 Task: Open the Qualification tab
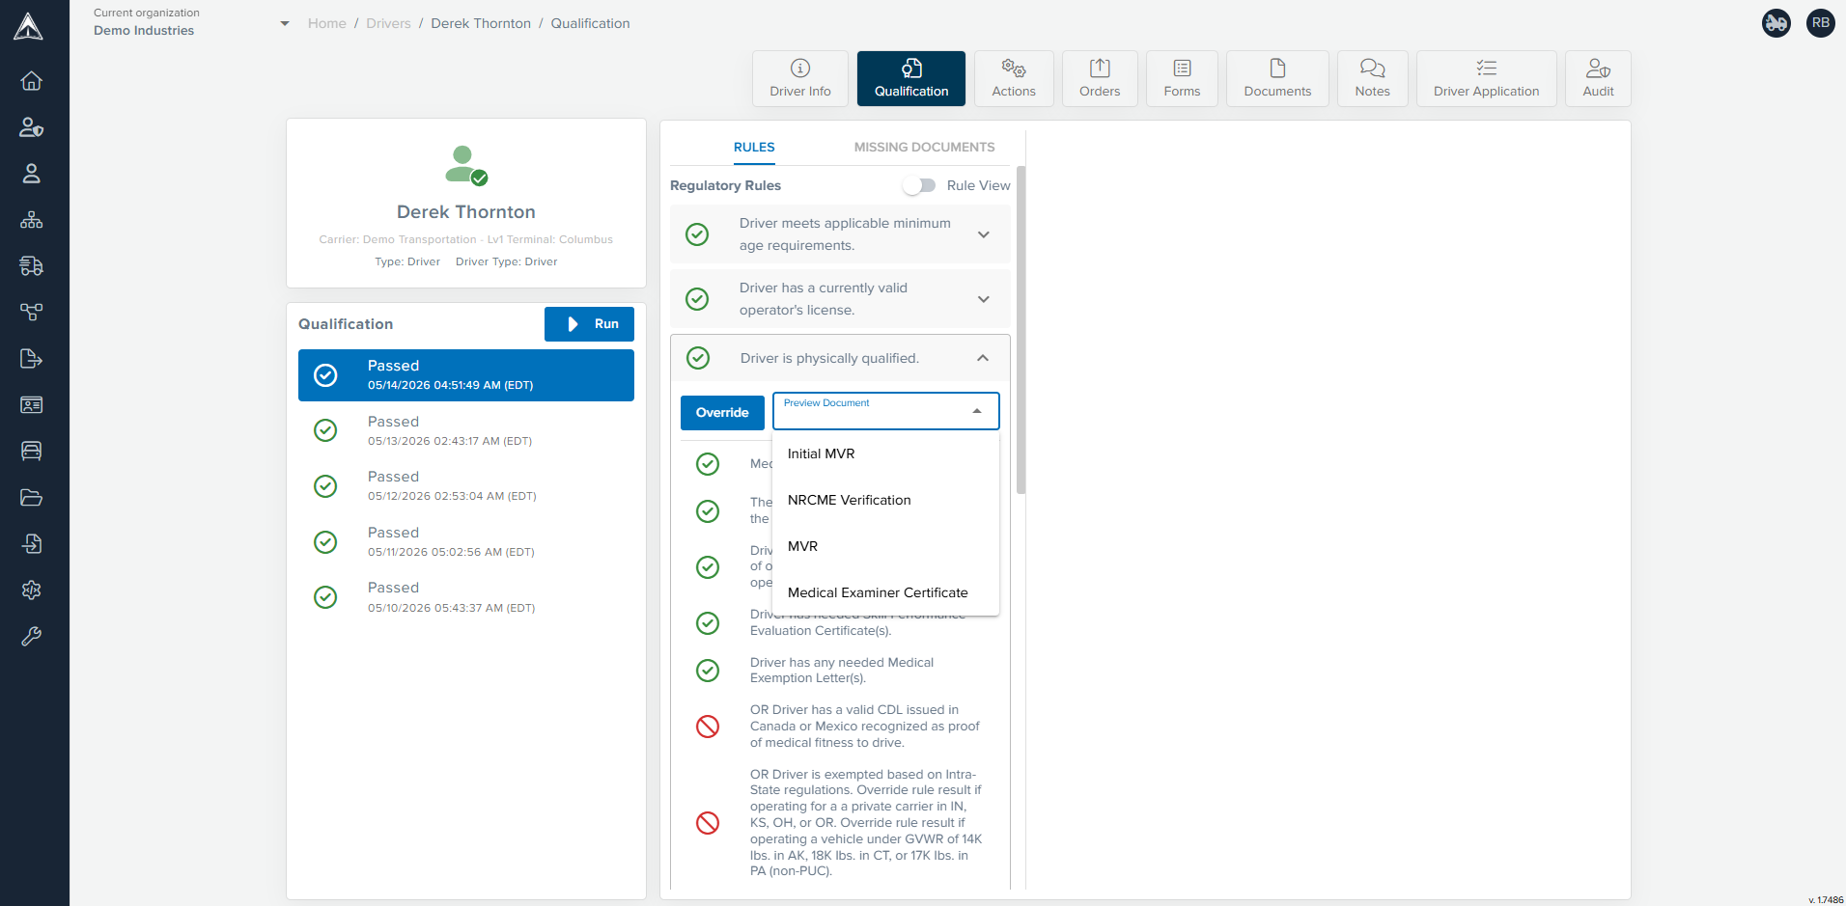click(x=911, y=78)
